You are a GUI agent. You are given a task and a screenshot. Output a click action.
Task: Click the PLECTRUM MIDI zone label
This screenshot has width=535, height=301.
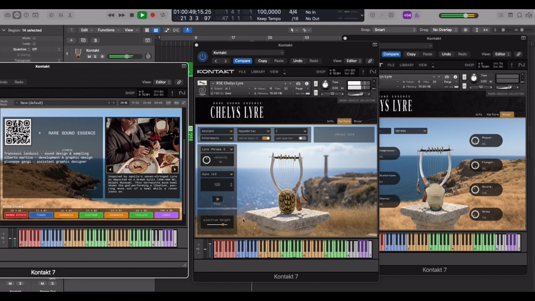pos(91,215)
